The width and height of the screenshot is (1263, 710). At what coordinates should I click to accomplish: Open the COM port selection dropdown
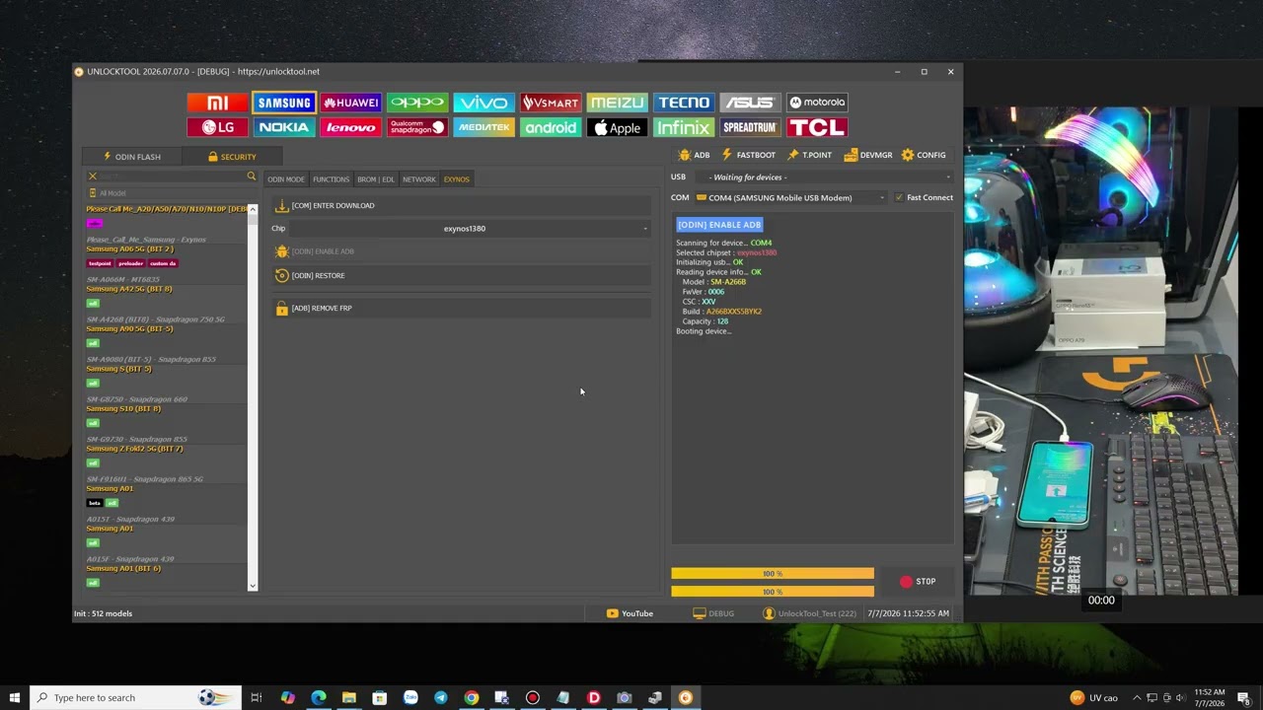(790, 197)
